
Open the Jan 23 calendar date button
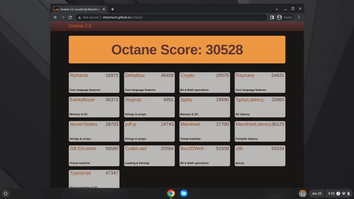(316, 193)
